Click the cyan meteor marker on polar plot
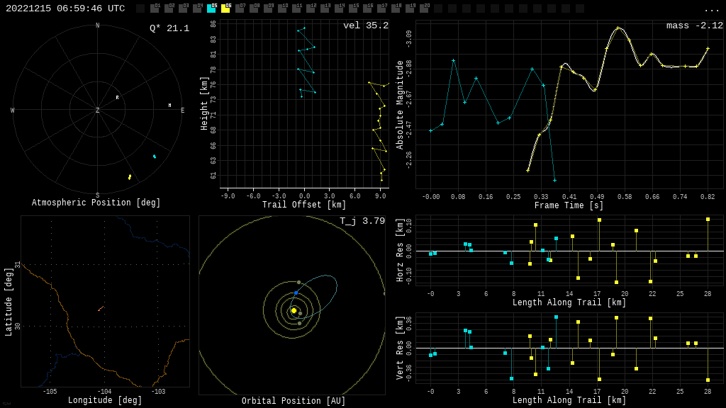Image resolution: width=726 pixels, height=408 pixels. tap(155, 157)
